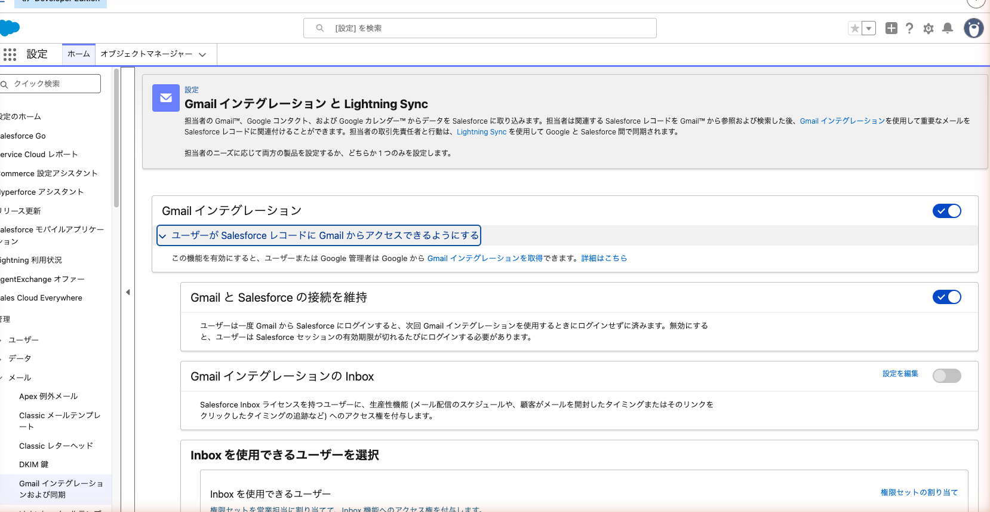Enable Gmail インテグレーションの Inbox switch
The height and width of the screenshot is (512, 990).
[947, 376]
